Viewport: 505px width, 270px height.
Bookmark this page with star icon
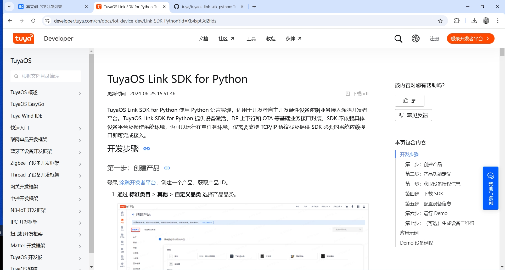(x=440, y=21)
